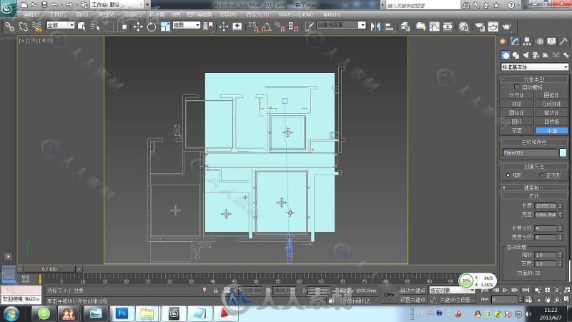This screenshot has width=572, height=322.
Task: Activate the Select and Rotate tool
Action: [x=152, y=26]
